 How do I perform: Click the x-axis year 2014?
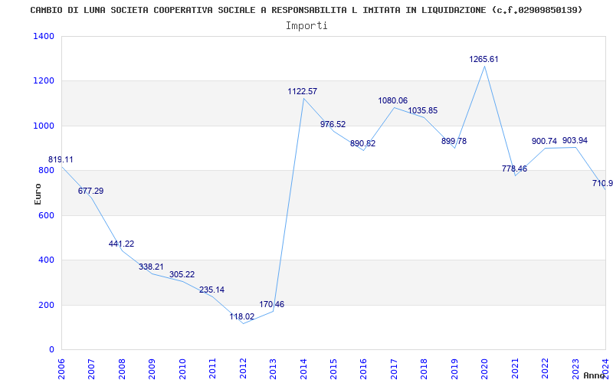(303, 369)
